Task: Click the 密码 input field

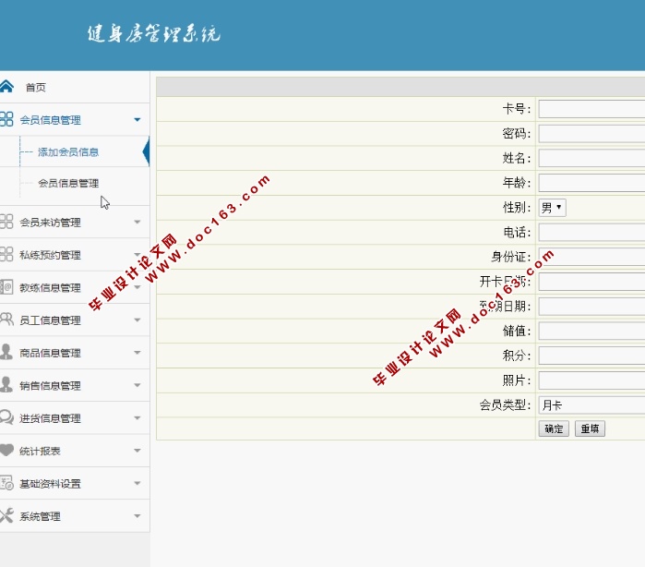Action: [591, 134]
